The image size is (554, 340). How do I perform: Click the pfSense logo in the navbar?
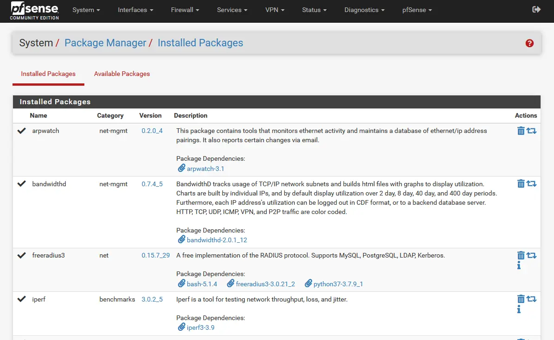point(35,11)
